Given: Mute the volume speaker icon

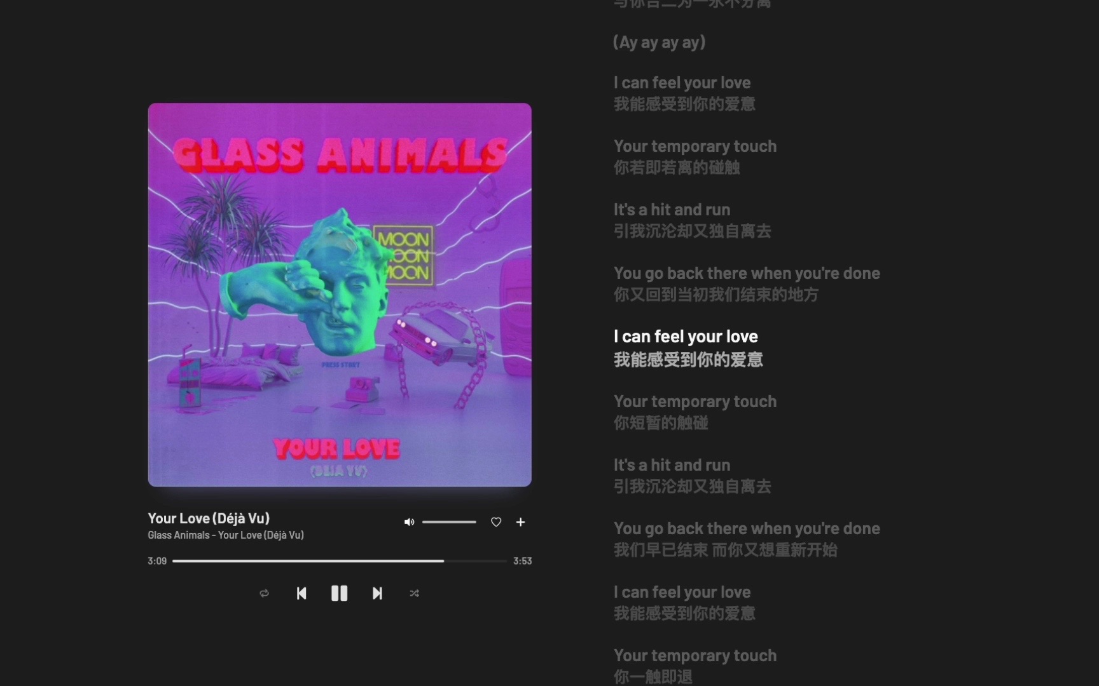Looking at the screenshot, I should (409, 522).
